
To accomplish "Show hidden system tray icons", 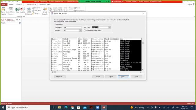I will coord(148,107).
